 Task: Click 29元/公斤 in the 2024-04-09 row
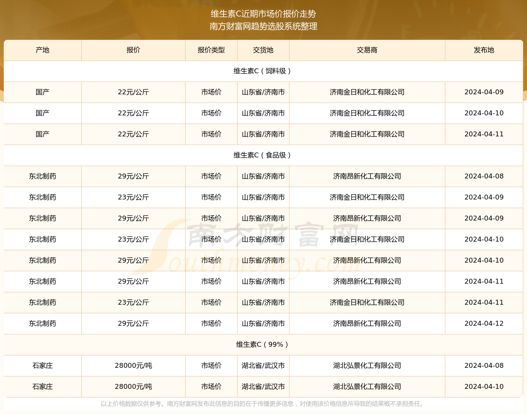(x=133, y=218)
